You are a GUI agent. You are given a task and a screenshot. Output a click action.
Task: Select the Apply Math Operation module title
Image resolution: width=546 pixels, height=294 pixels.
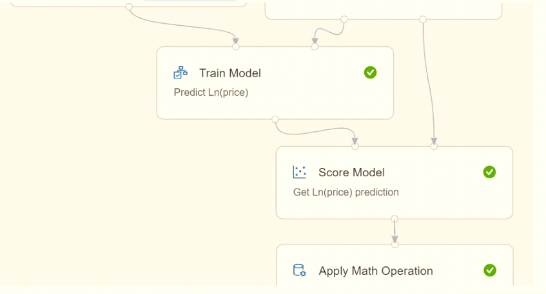click(x=376, y=271)
